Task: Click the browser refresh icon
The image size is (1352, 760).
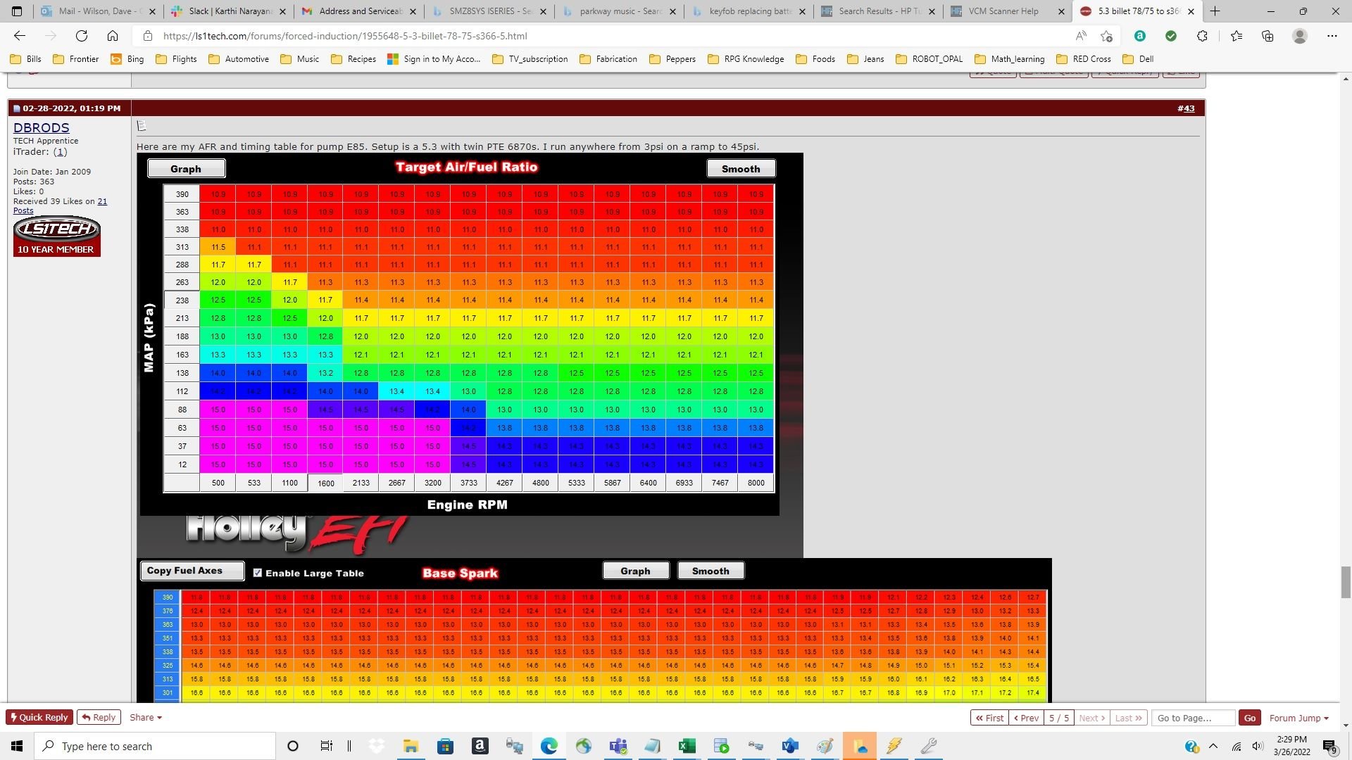Action: [x=82, y=36]
